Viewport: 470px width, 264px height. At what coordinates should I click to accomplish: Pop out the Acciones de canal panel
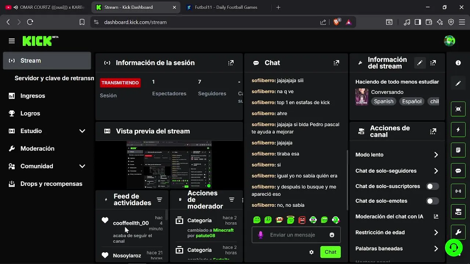tap(433, 131)
